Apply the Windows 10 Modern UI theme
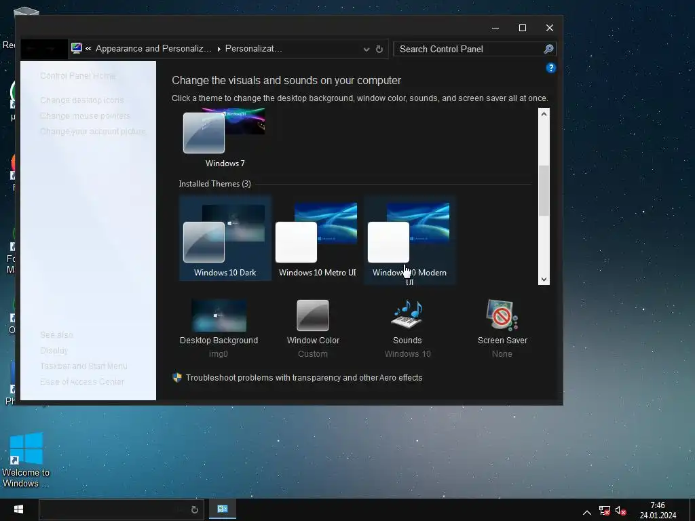Screen dimensions: 695x521 coord(409,239)
